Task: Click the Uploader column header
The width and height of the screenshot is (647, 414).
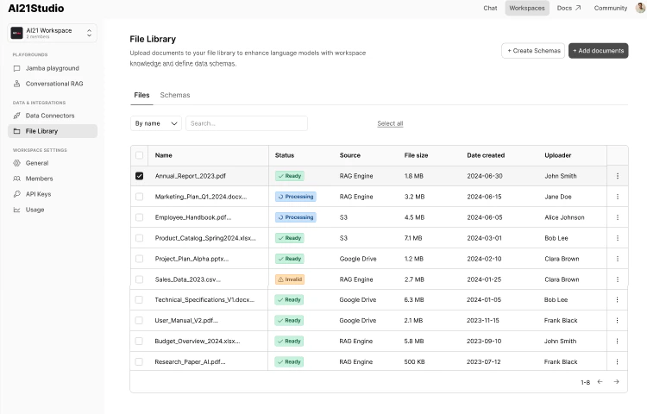Action: pos(558,155)
